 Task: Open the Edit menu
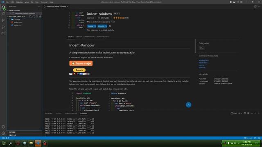click(12, 2)
